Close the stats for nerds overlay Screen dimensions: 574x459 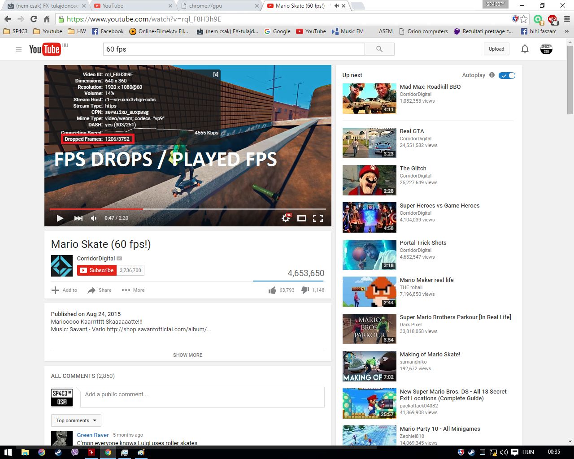[x=216, y=75]
